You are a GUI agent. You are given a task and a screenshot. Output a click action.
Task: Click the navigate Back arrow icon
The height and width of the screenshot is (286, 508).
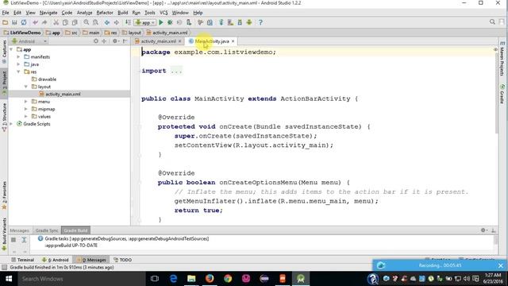(x=107, y=22)
